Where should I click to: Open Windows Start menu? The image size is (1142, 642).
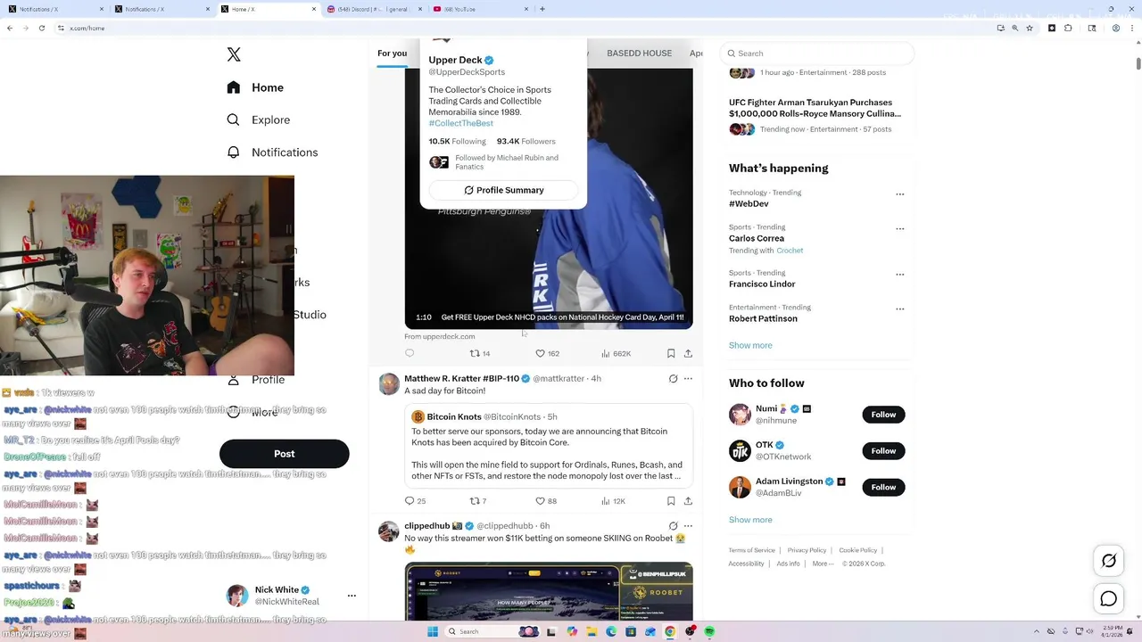coord(432,631)
